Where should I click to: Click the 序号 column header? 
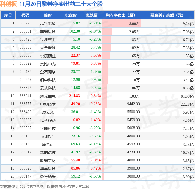click(x=8, y=15)
